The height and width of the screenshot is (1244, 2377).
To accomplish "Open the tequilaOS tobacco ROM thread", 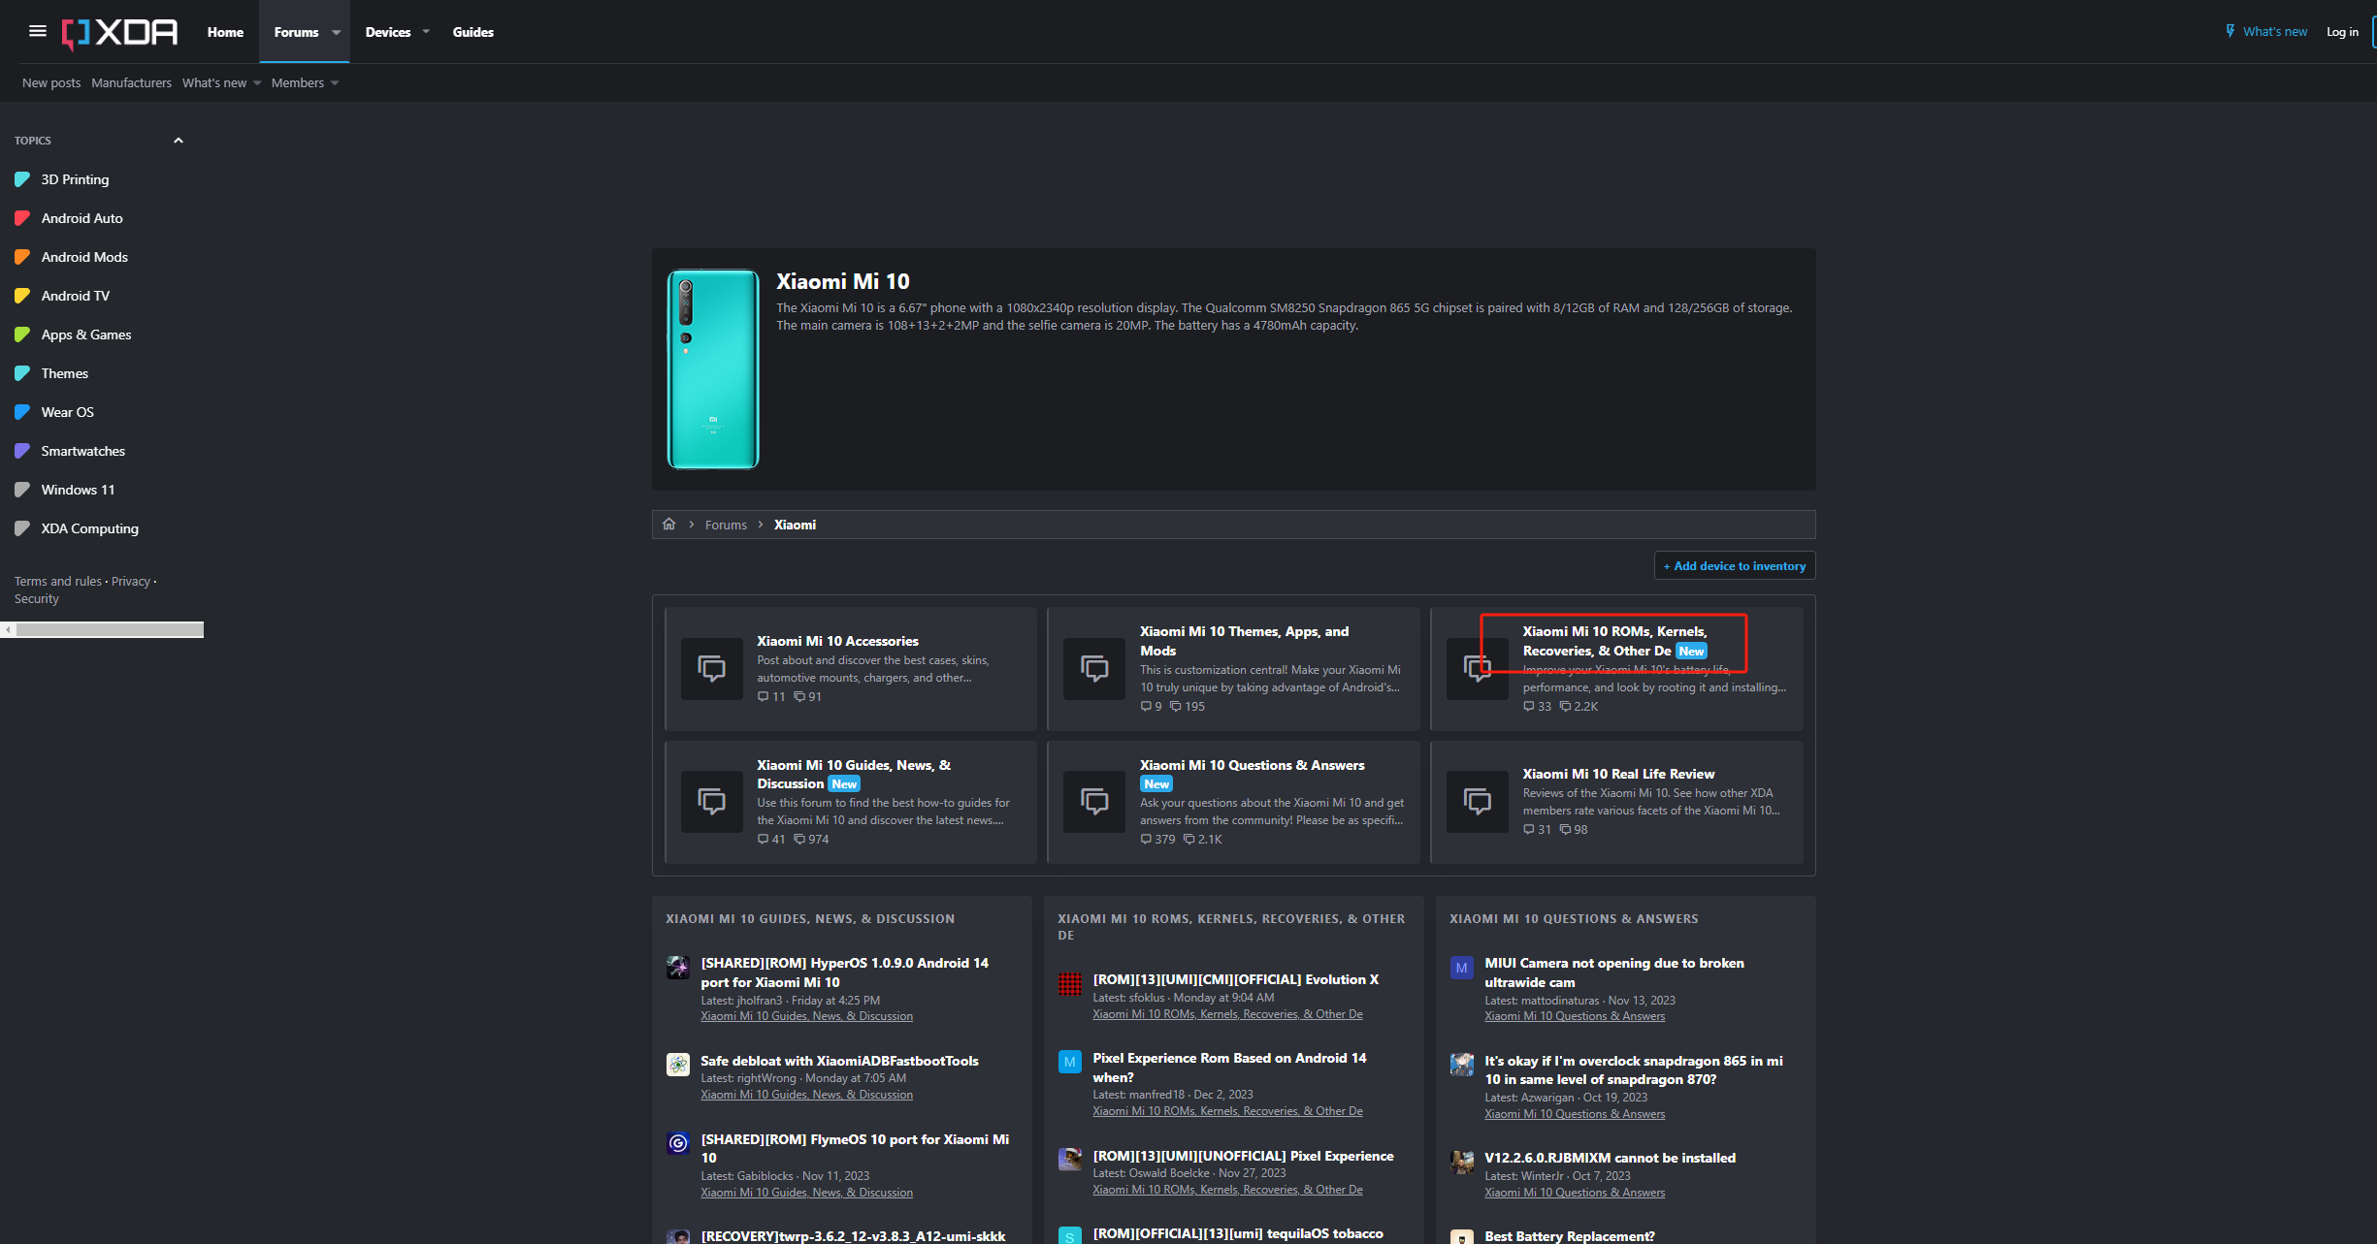I will [x=1238, y=1233].
